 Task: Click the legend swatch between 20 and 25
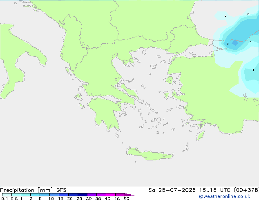(x=73, y=195)
